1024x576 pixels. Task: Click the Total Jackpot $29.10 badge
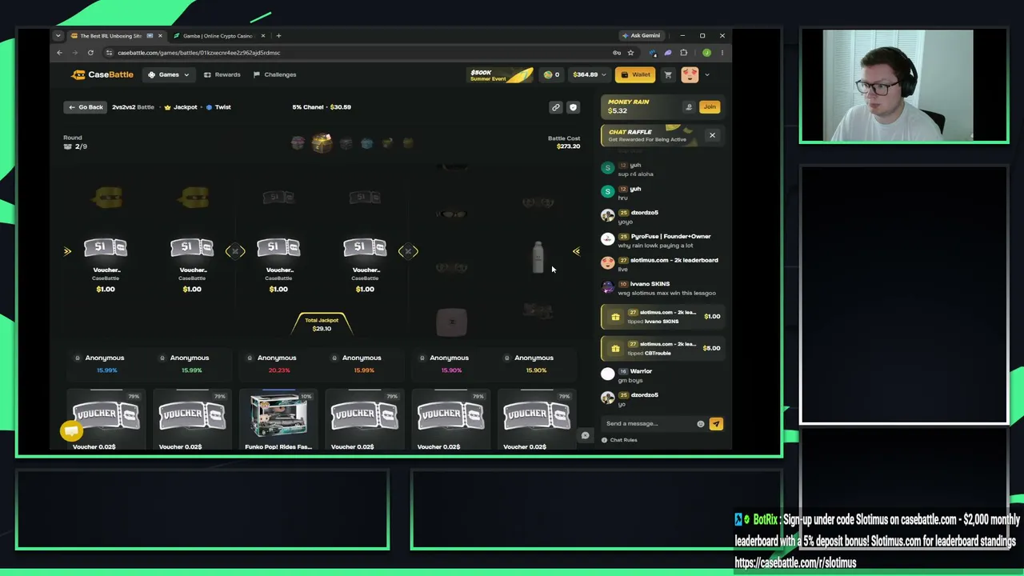(x=322, y=324)
